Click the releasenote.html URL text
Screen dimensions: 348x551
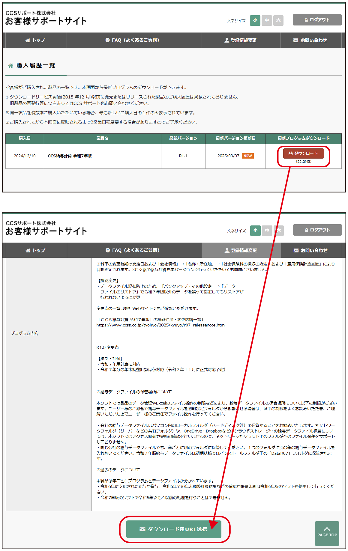[161, 325]
